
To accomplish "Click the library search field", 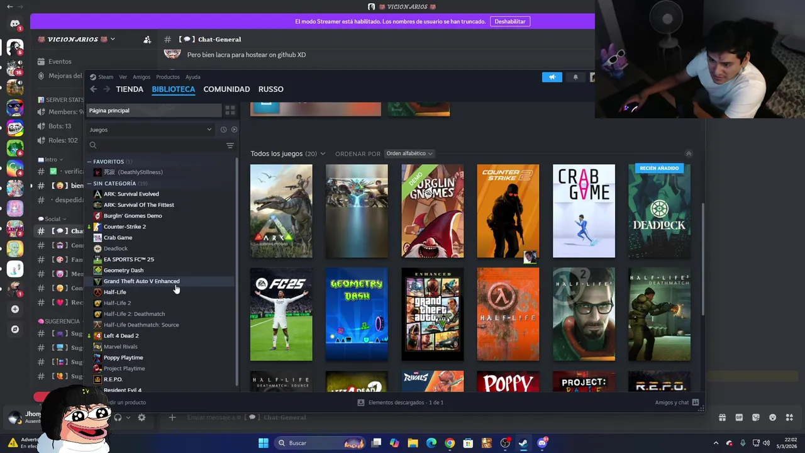I will [x=156, y=145].
